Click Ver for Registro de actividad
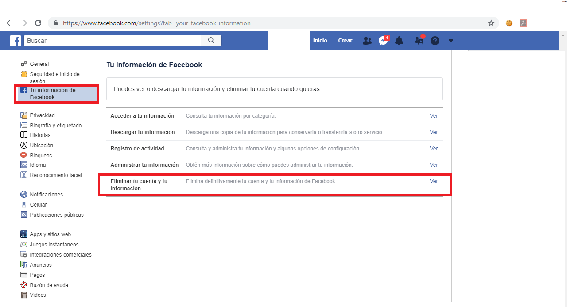567x307 pixels. click(434, 149)
